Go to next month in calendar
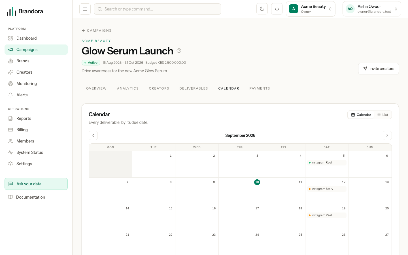The image size is (408, 255). 387,135
